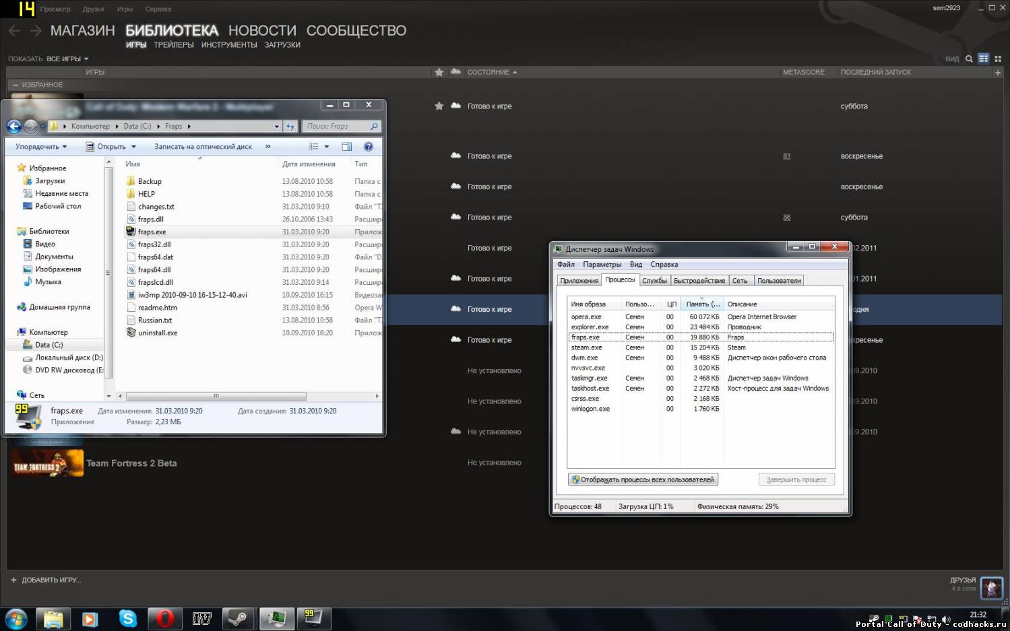Click Записать на оптический диск button

coord(203,146)
